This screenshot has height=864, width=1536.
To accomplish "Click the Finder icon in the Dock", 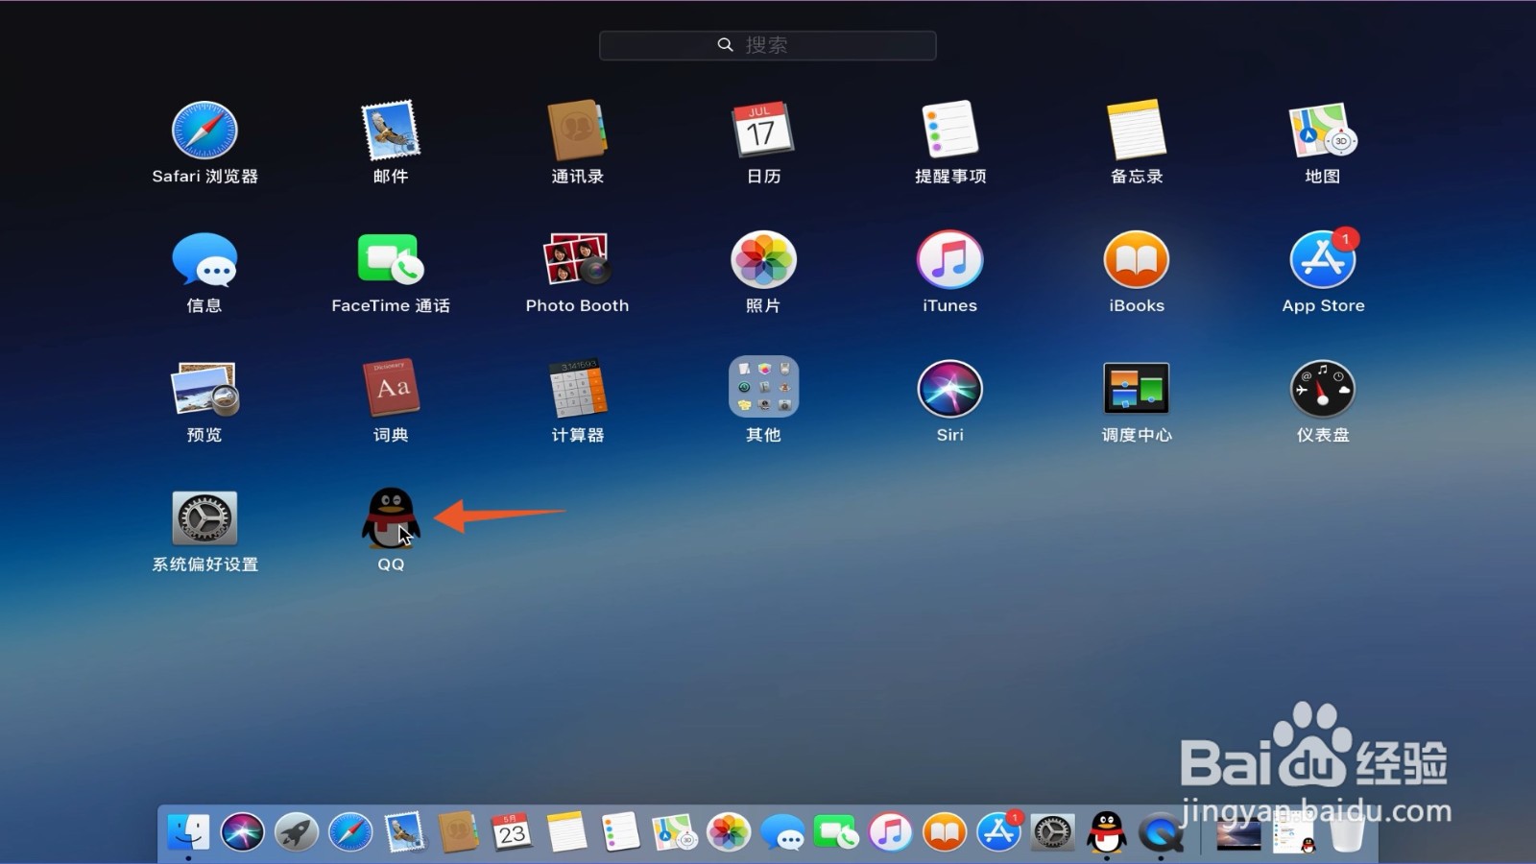I will click(x=188, y=831).
